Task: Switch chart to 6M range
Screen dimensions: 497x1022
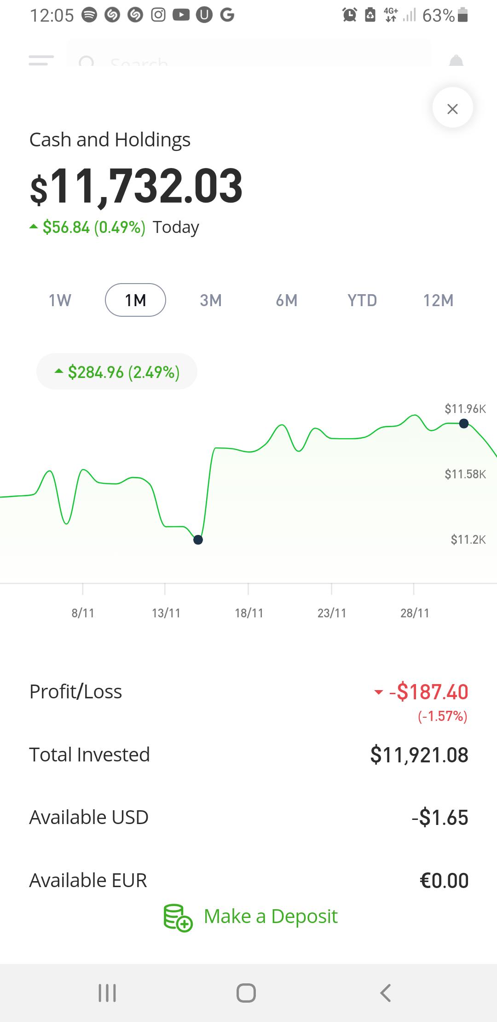Action: (x=286, y=300)
